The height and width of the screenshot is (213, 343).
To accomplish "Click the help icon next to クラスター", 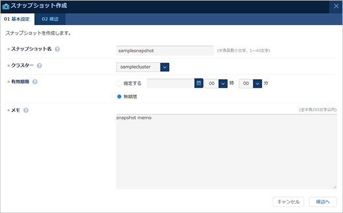I will 39,65.
